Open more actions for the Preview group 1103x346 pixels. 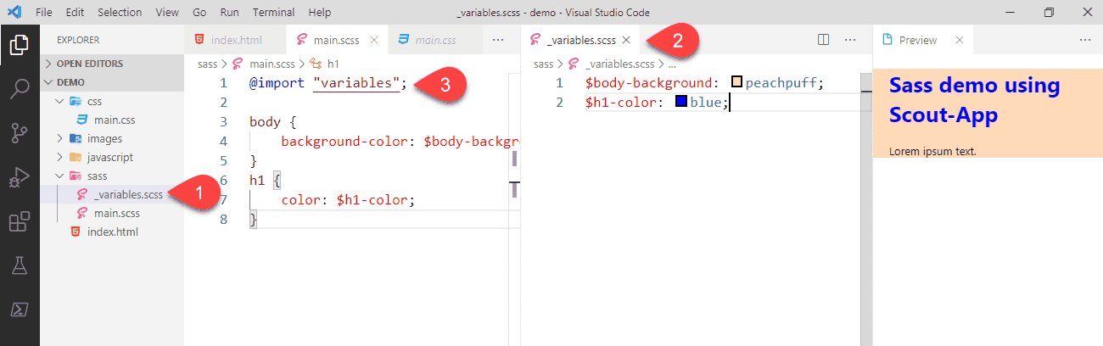pyautogui.click(x=1084, y=40)
